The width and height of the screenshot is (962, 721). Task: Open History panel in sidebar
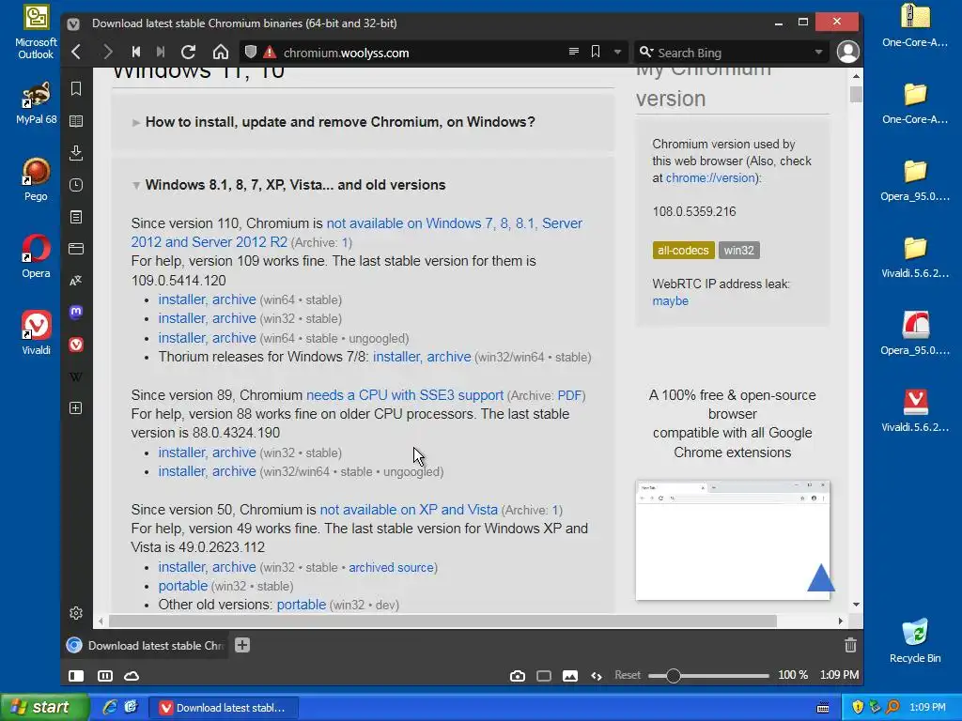point(76,185)
